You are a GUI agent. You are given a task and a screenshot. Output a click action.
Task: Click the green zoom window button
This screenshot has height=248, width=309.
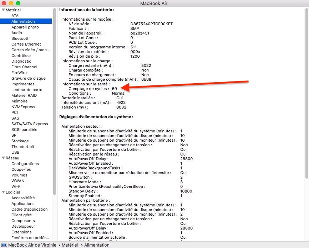click(x=18, y=3)
